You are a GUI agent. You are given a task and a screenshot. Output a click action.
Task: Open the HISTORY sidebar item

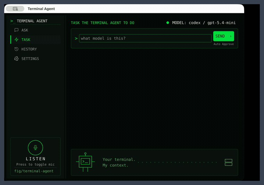35,49
